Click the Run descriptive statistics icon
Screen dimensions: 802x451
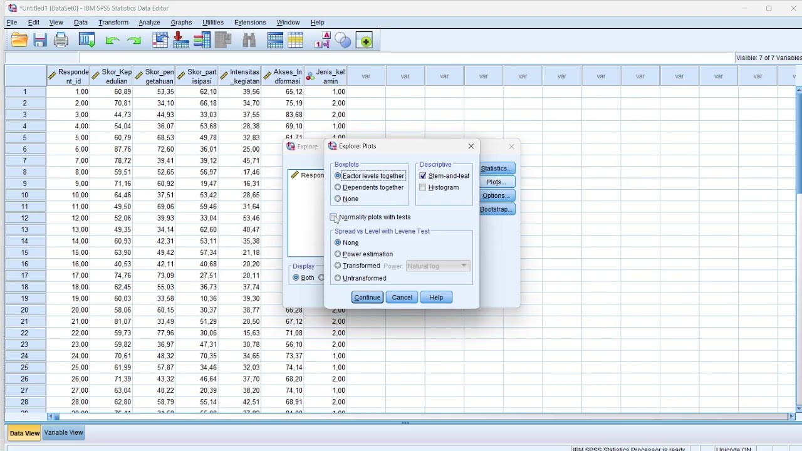tap(222, 41)
